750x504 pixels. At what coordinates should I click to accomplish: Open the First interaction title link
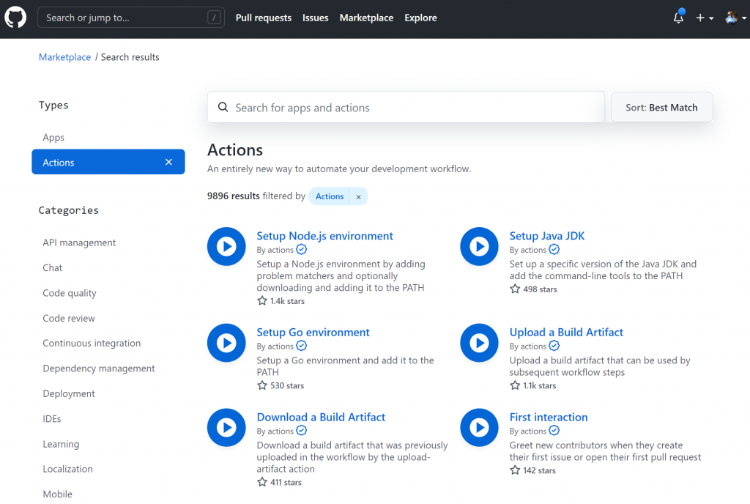(549, 417)
